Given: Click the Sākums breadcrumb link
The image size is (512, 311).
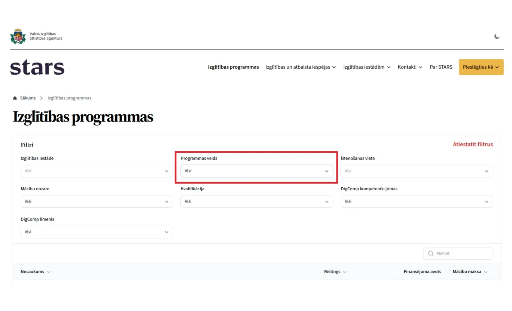Looking at the screenshot, I should tap(27, 98).
